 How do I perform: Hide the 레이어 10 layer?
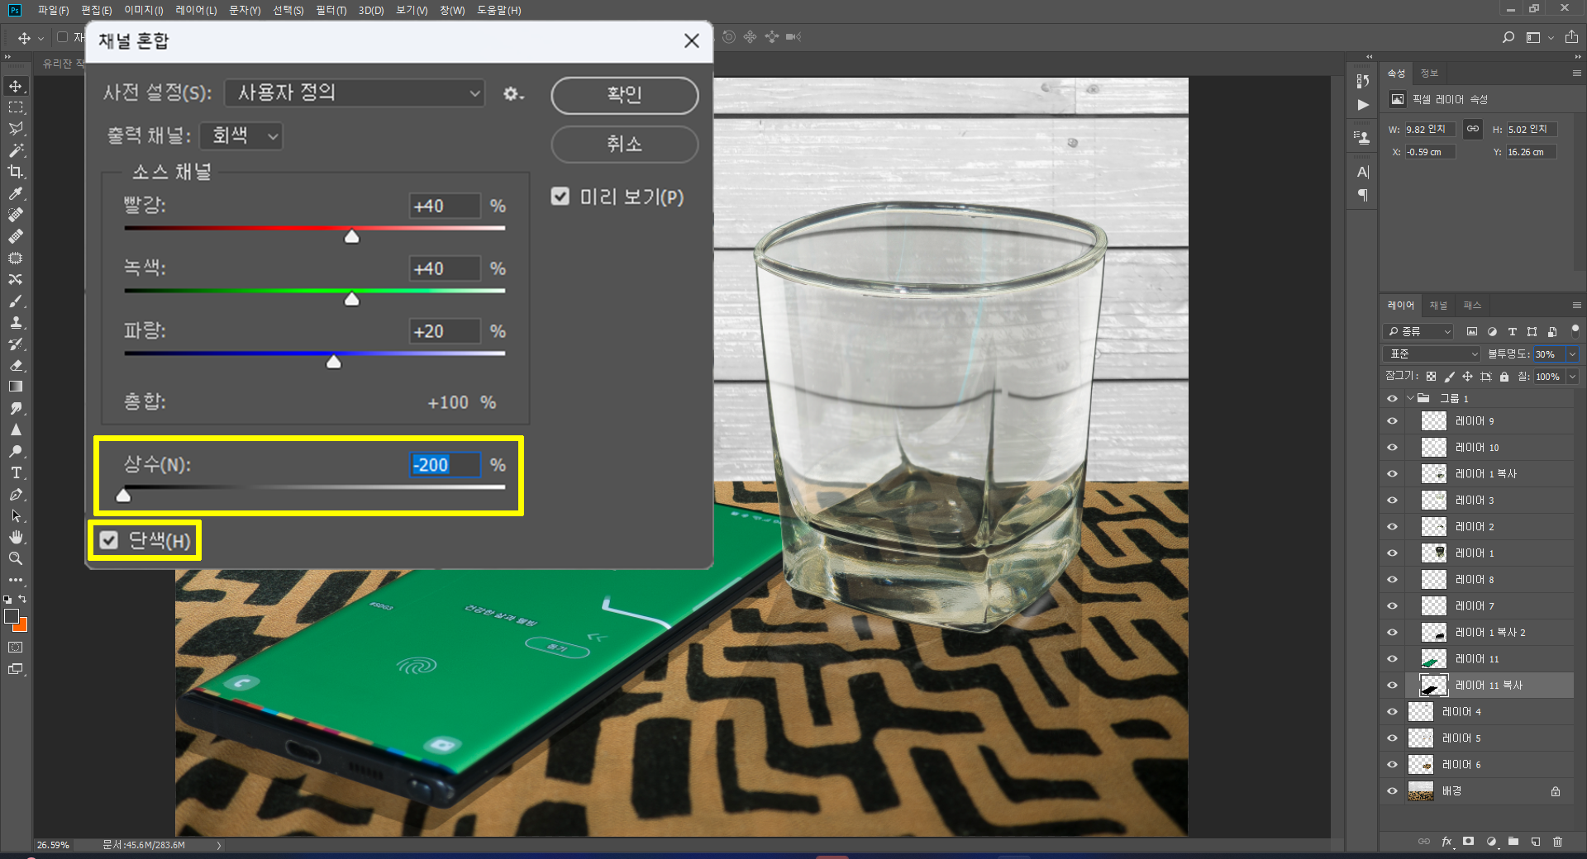click(1392, 448)
